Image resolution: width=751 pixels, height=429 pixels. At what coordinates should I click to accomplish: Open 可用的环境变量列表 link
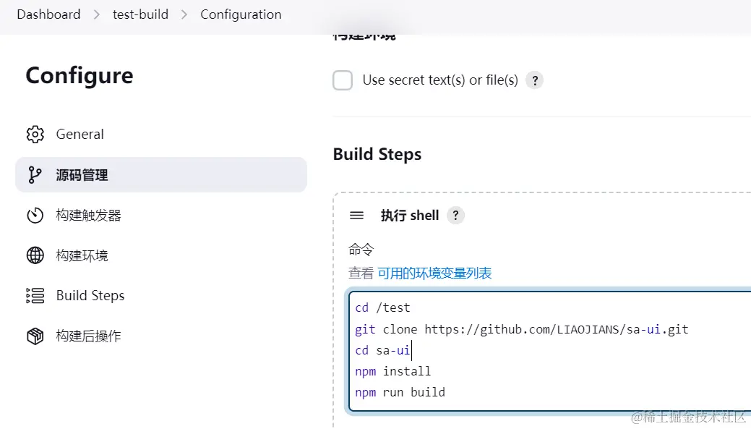tap(434, 273)
